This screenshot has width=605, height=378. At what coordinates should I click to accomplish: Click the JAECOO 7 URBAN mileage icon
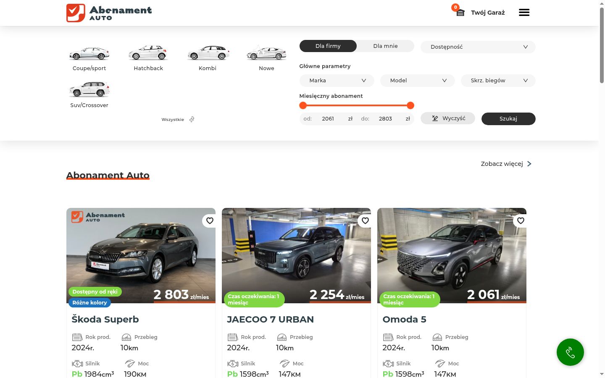pyautogui.click(x=282, y=337)
